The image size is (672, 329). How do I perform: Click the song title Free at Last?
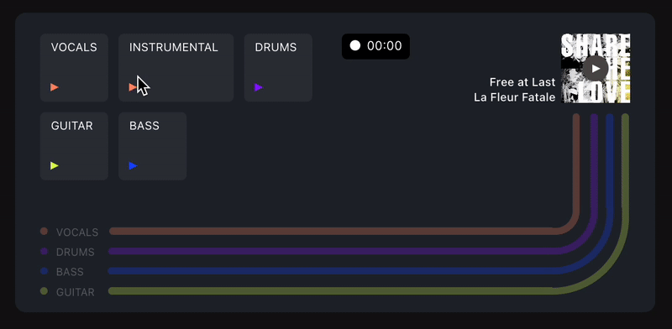click(x=522, y=82)
